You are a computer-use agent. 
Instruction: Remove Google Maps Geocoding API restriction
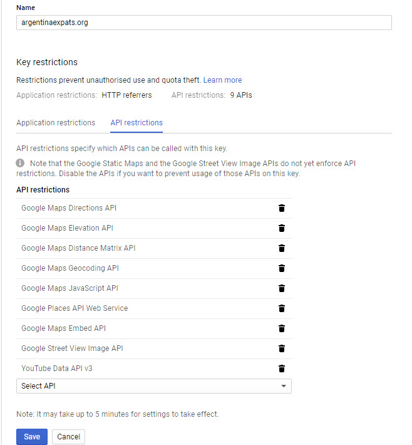(282, 268)
